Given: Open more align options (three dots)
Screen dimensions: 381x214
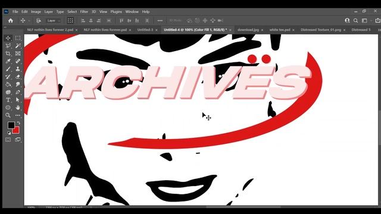Looking at the screenshot, I should tap(160, 21).
